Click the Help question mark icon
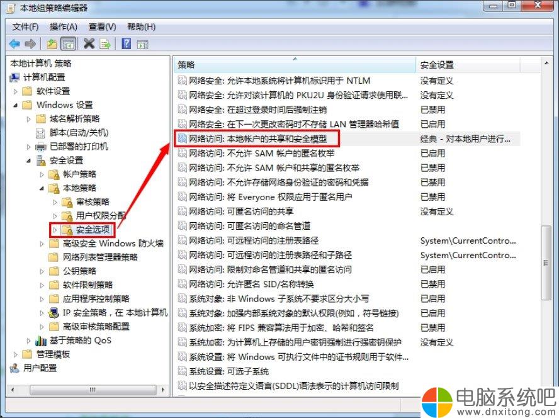Viewport: 559px width, 418px height. pos(126,43)
